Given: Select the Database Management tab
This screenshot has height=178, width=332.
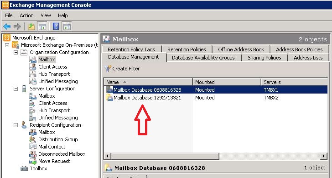Looking at the screenshot, I should (133, 57).
